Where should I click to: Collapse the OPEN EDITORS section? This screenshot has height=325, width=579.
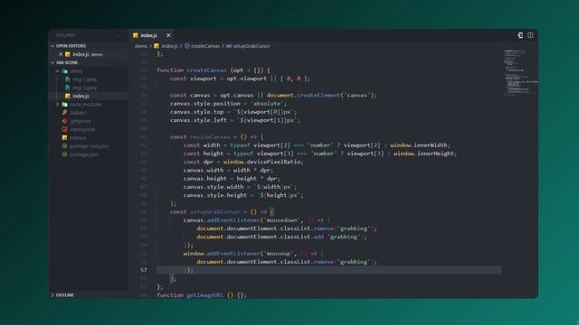point(52,46)
